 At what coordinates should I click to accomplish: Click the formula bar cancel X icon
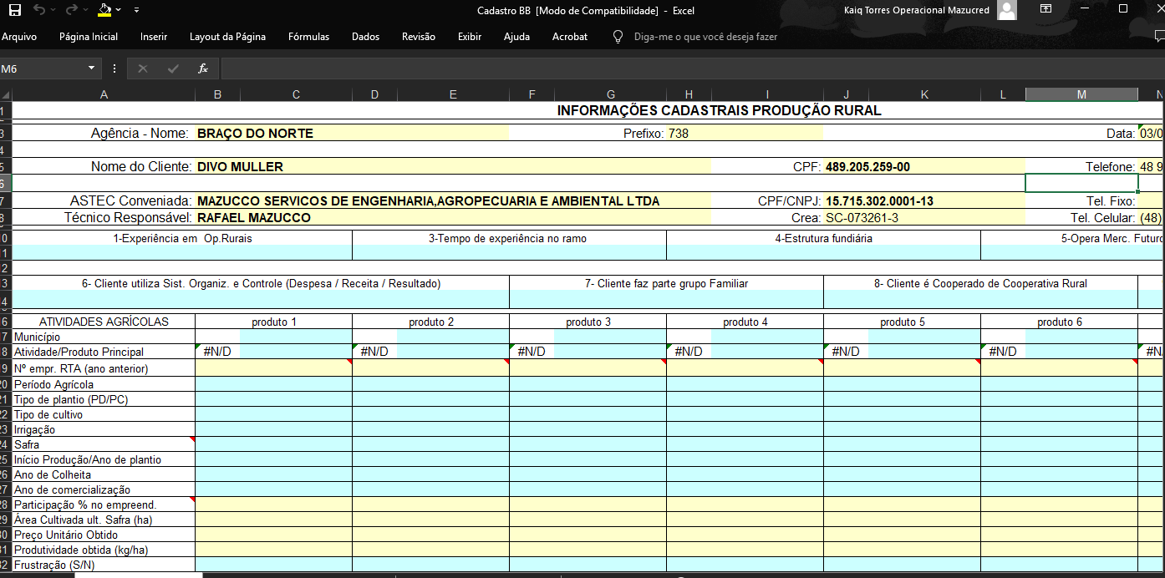point(143,68)
